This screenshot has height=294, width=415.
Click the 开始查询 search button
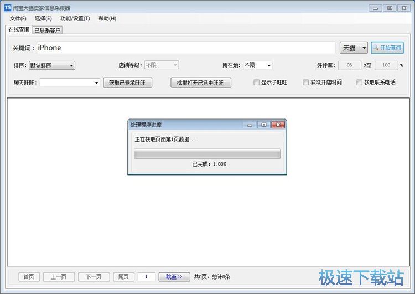387,48
